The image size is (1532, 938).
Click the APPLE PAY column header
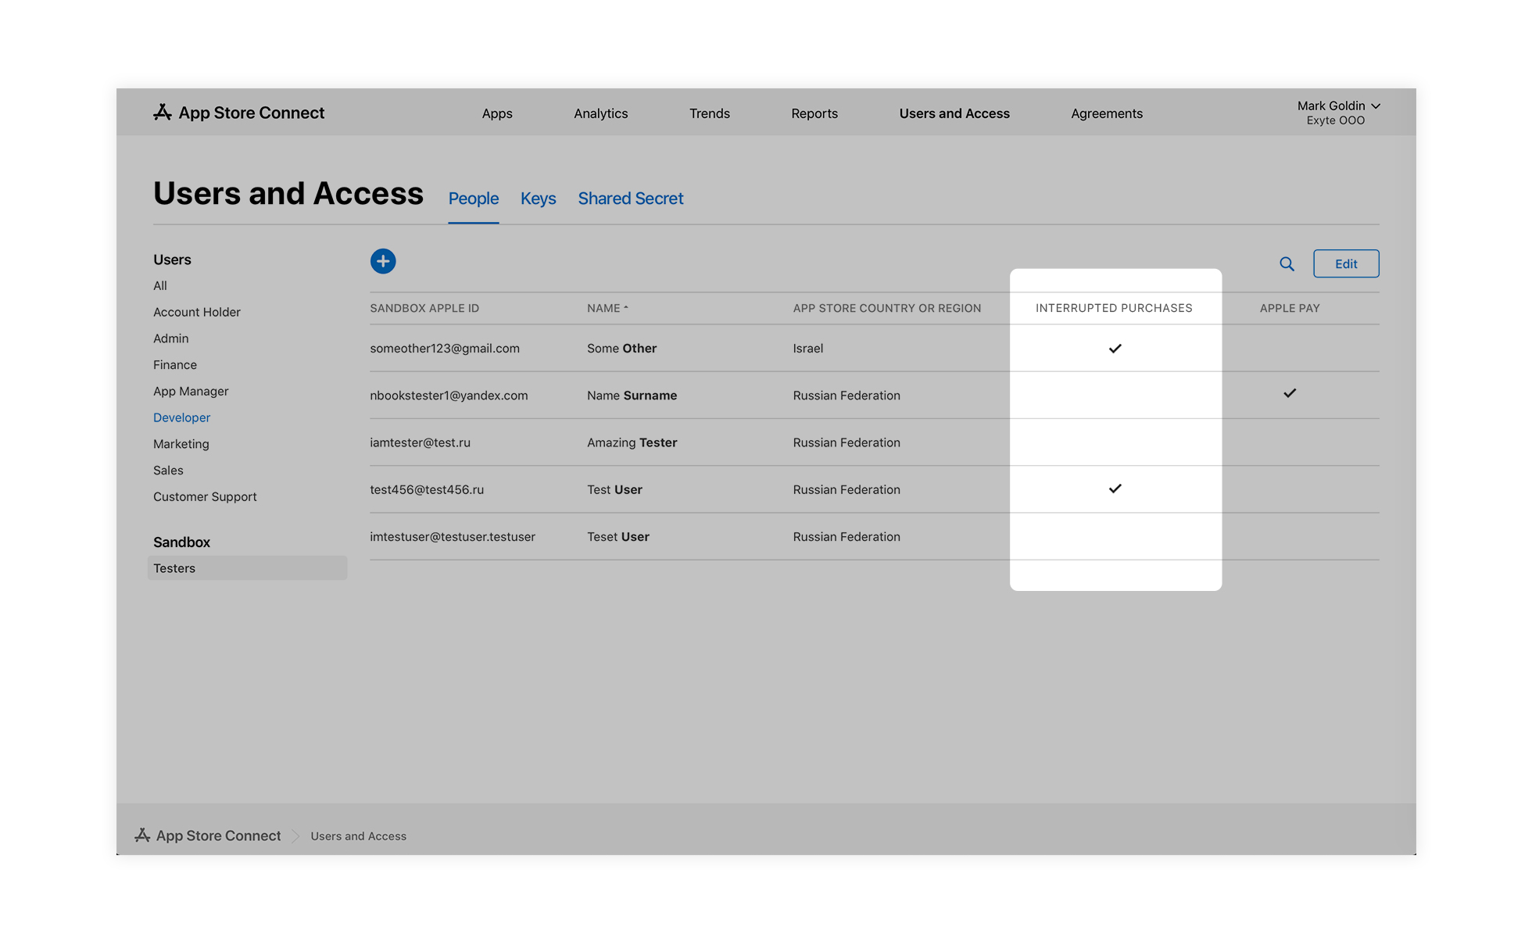1290,308
